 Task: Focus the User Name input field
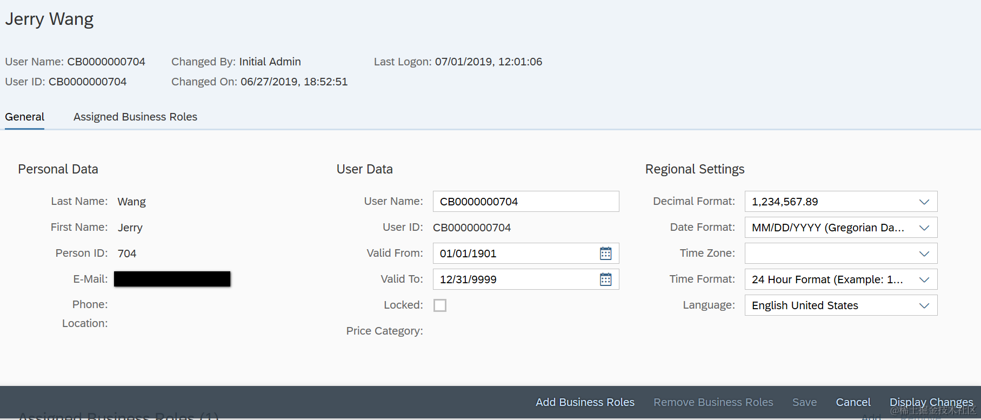[x=526, y=202]
